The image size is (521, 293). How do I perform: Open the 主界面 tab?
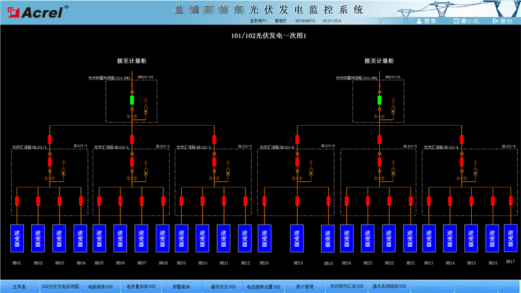click(x=20, y=287)
